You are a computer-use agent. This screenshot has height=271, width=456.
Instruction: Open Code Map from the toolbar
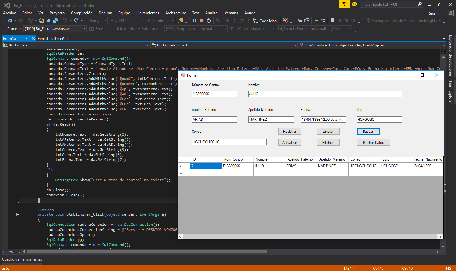point(265,21)
